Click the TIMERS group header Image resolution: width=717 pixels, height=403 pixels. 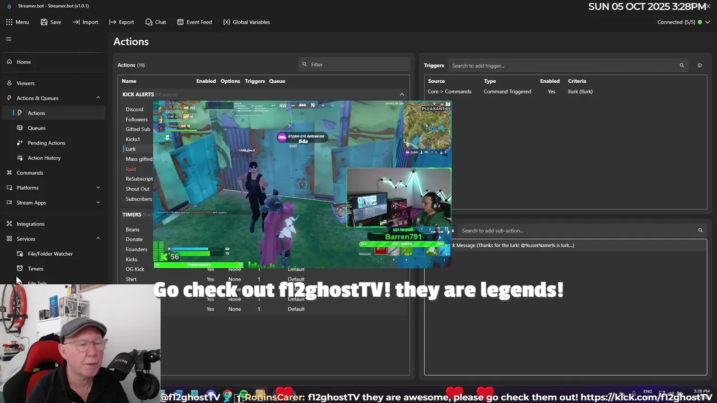click(x=132, y=214)
